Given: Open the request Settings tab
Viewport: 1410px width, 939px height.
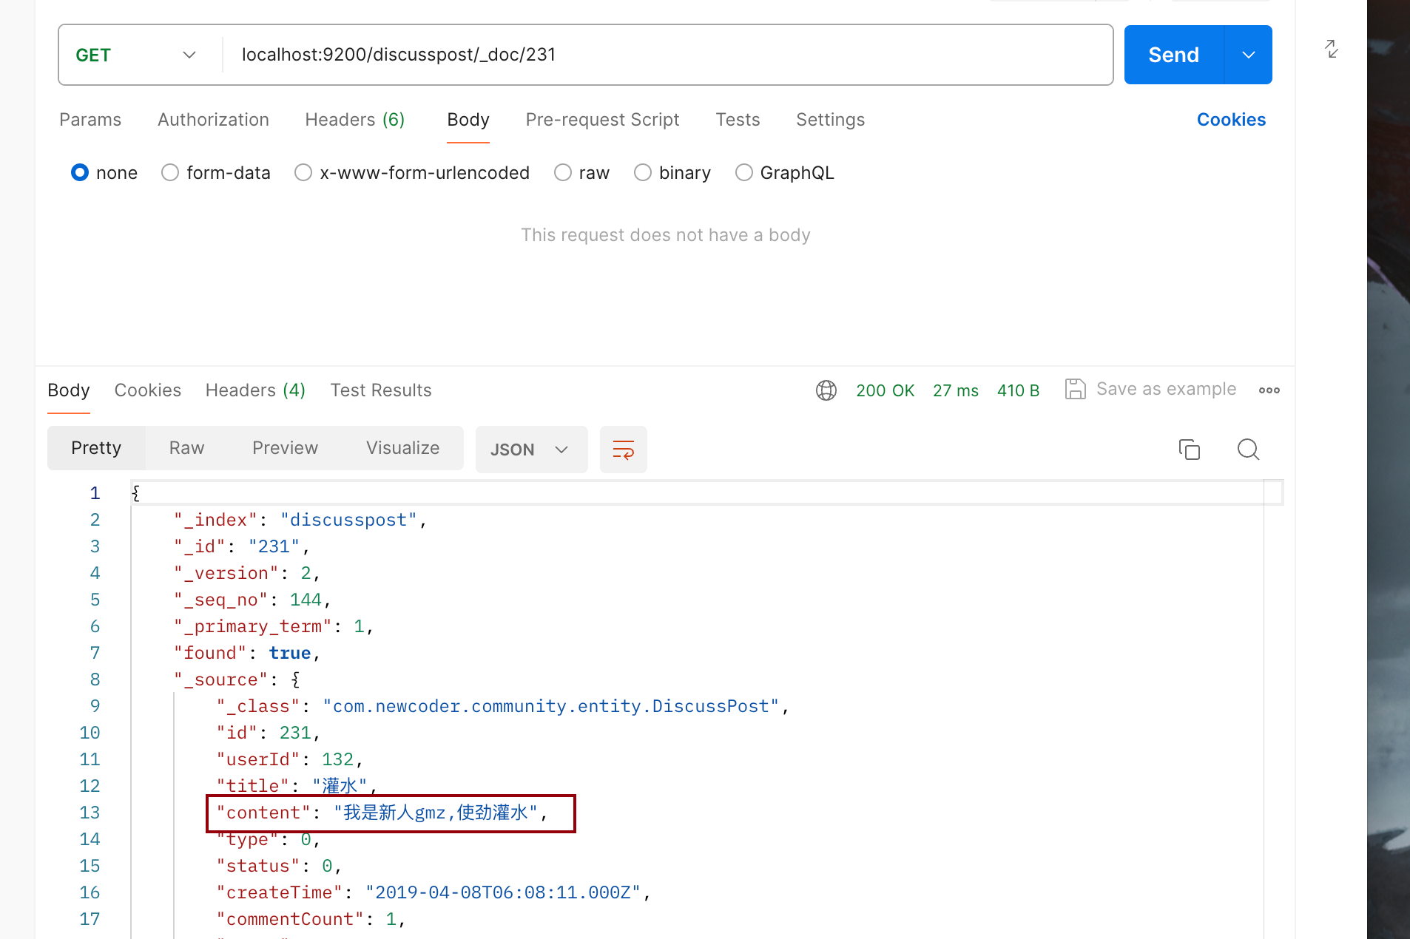Looking at the screenshot, I should [x=830, y=120].
